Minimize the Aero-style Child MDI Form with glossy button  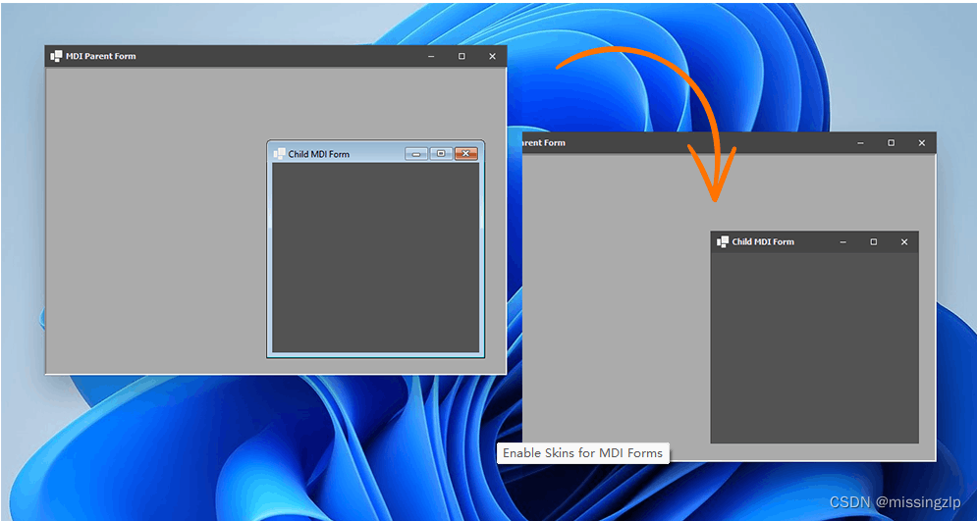coord(416,154)
